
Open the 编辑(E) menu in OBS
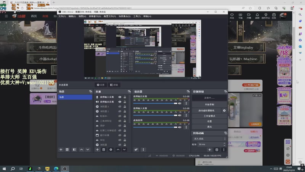tap(72, 16)
